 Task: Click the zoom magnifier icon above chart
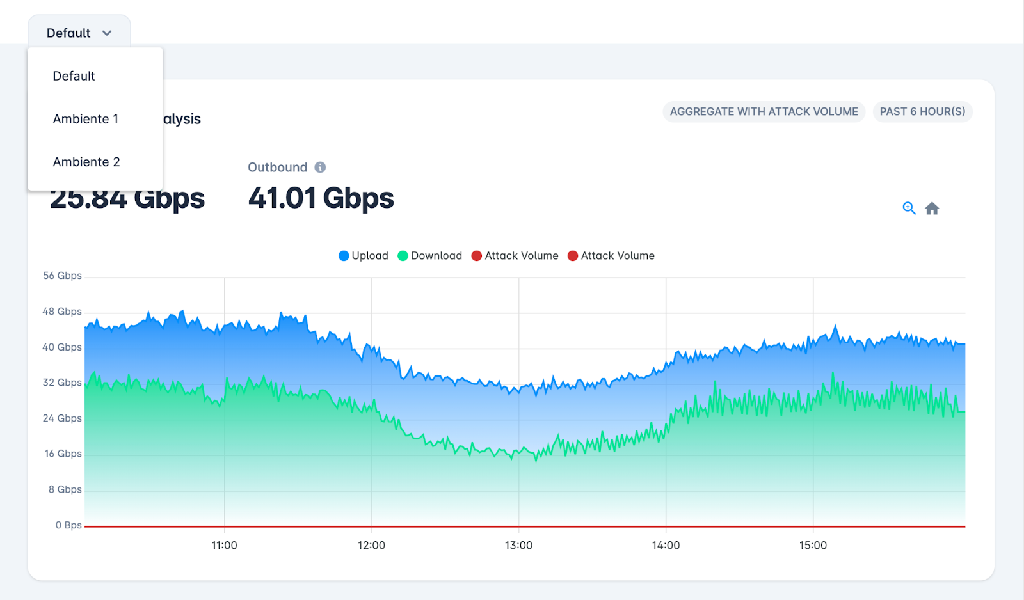pos(909,209)
